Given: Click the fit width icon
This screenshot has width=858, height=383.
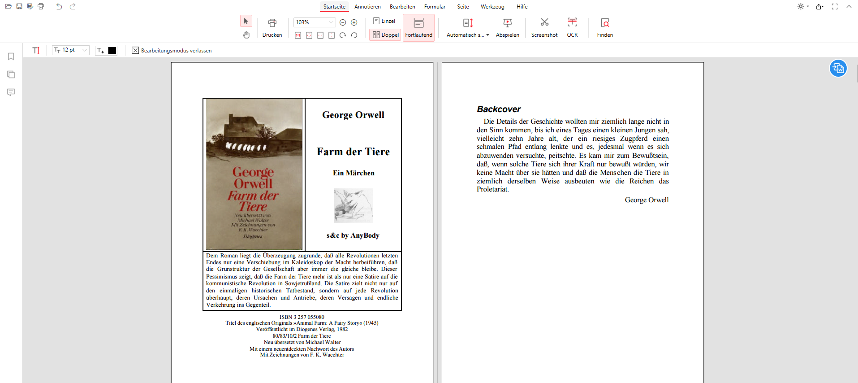Looking at the screenshot, I should (320, 35).
